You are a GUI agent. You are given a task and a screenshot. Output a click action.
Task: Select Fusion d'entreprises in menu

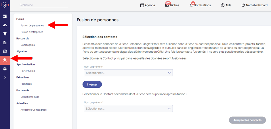pyautogui.click(x=32, y=32)
